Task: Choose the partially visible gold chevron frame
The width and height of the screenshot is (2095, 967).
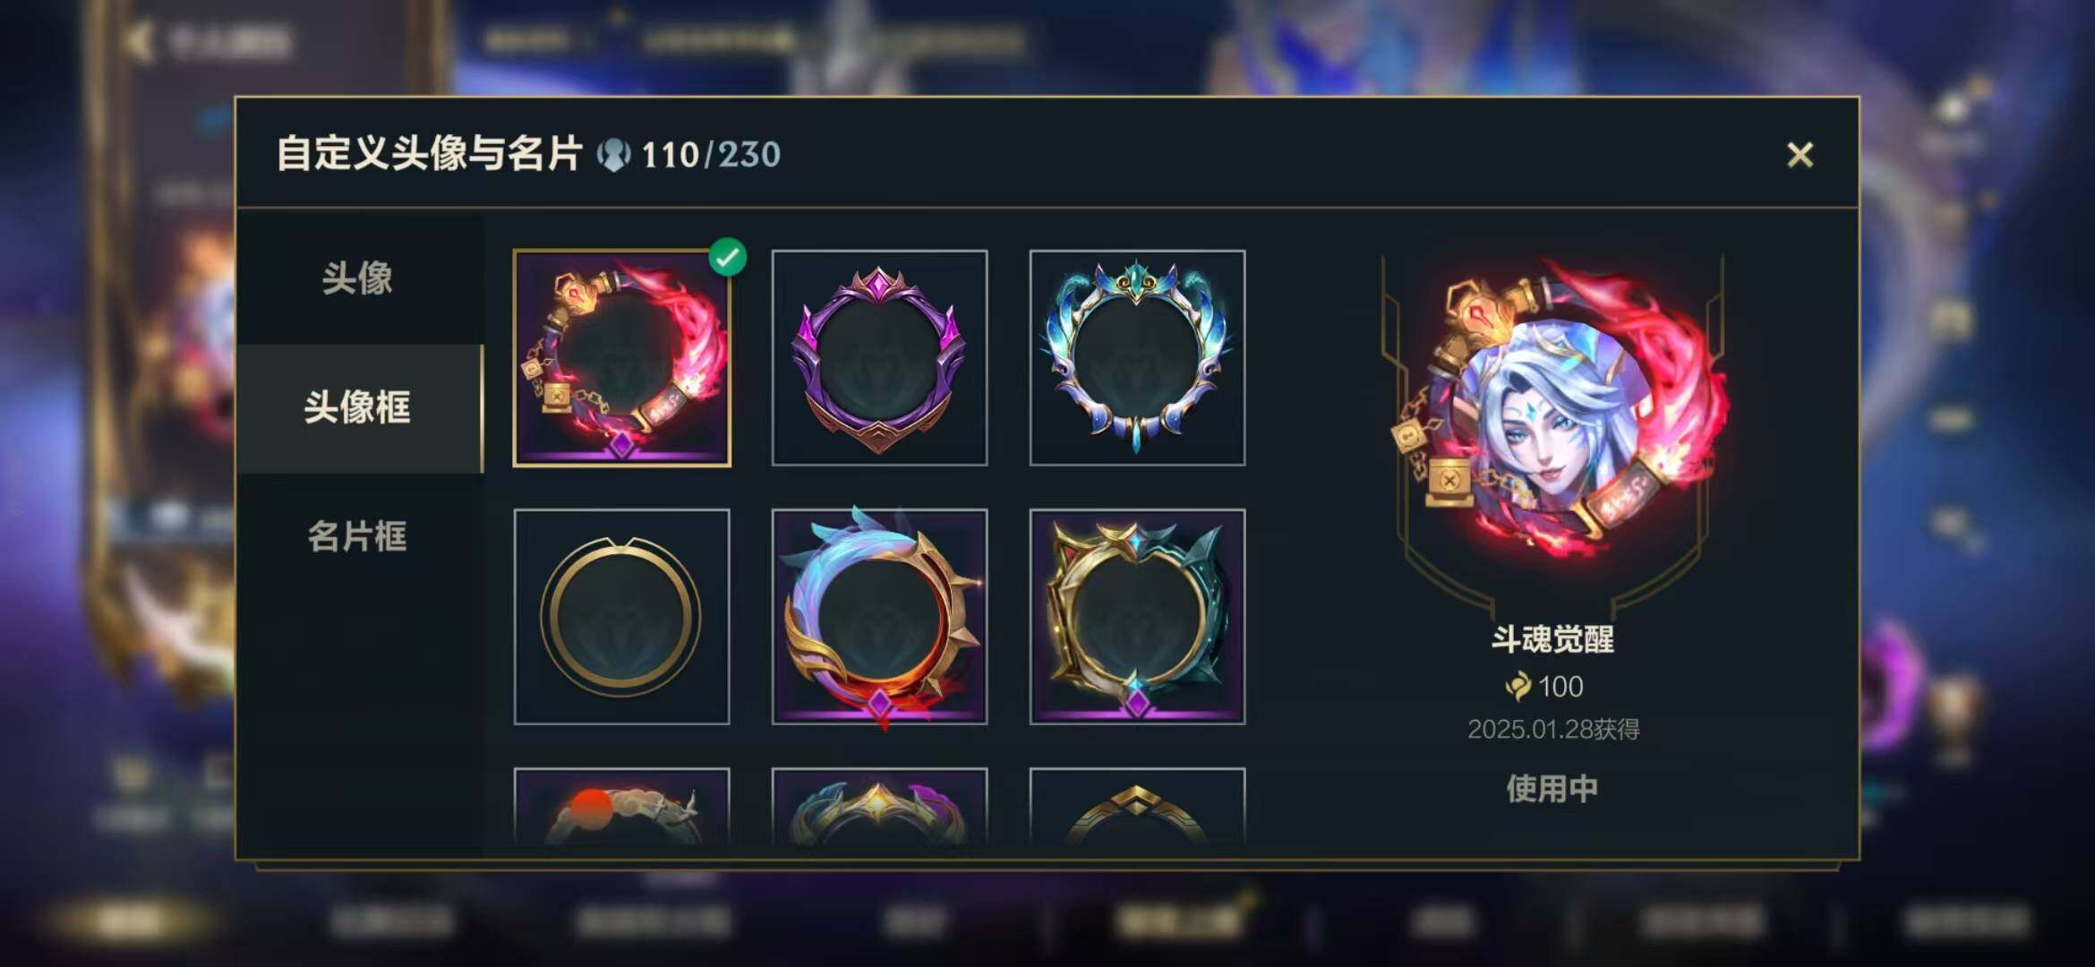Action: (x=1137, y=806)
